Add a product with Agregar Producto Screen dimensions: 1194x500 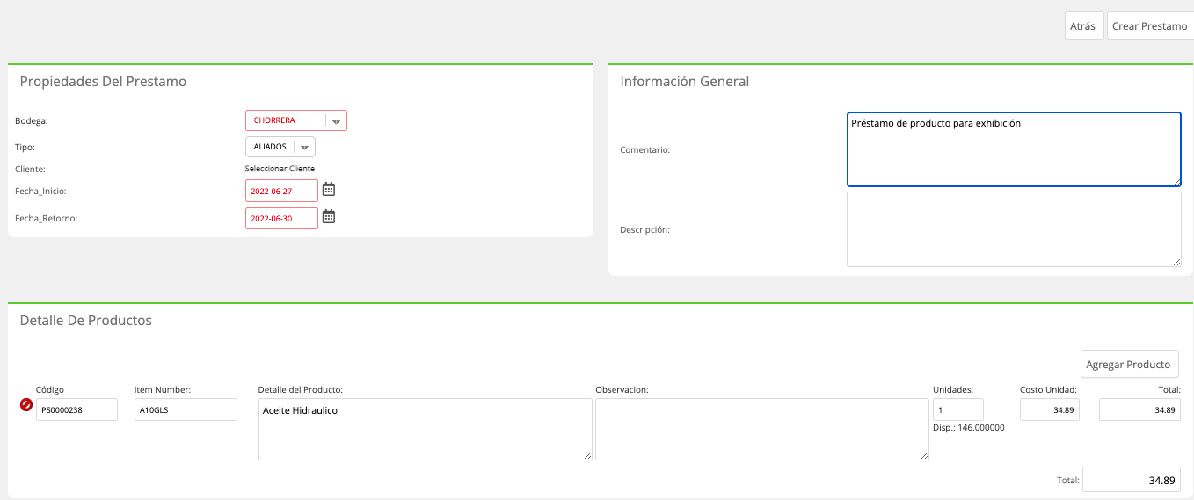tap(1129, 364)
